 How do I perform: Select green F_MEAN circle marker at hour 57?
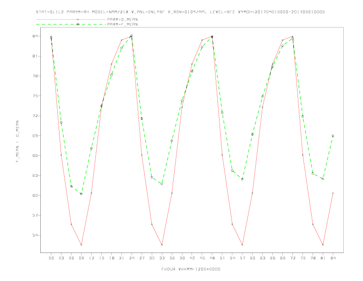242,179
